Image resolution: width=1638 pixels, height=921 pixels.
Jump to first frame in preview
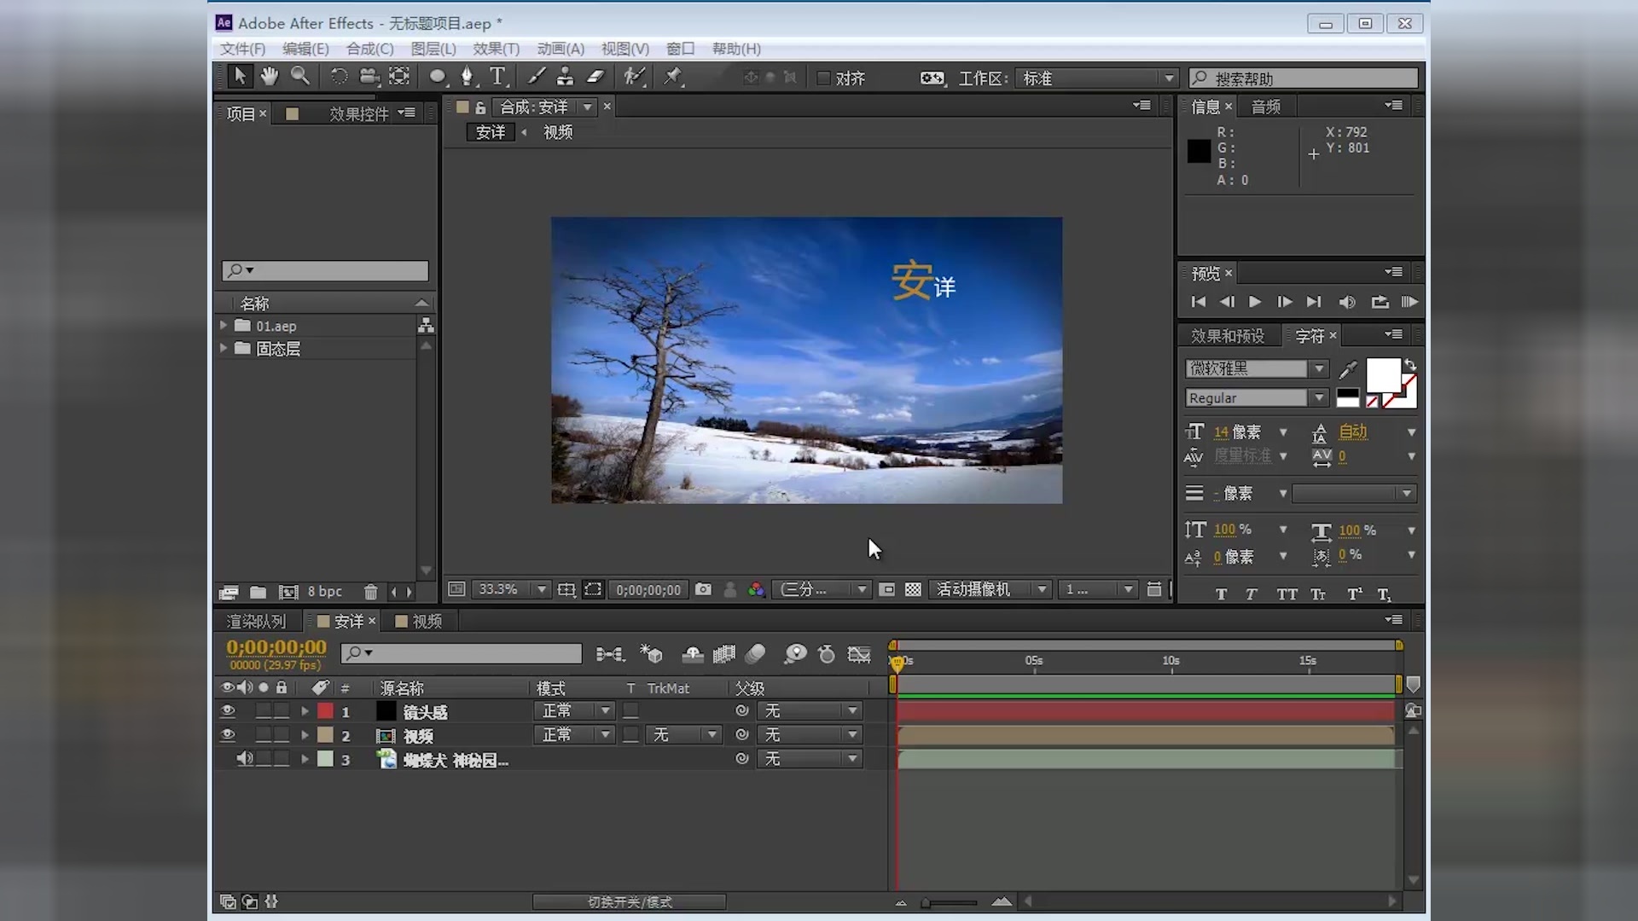pyautogui.click(x=1198, y=302)
